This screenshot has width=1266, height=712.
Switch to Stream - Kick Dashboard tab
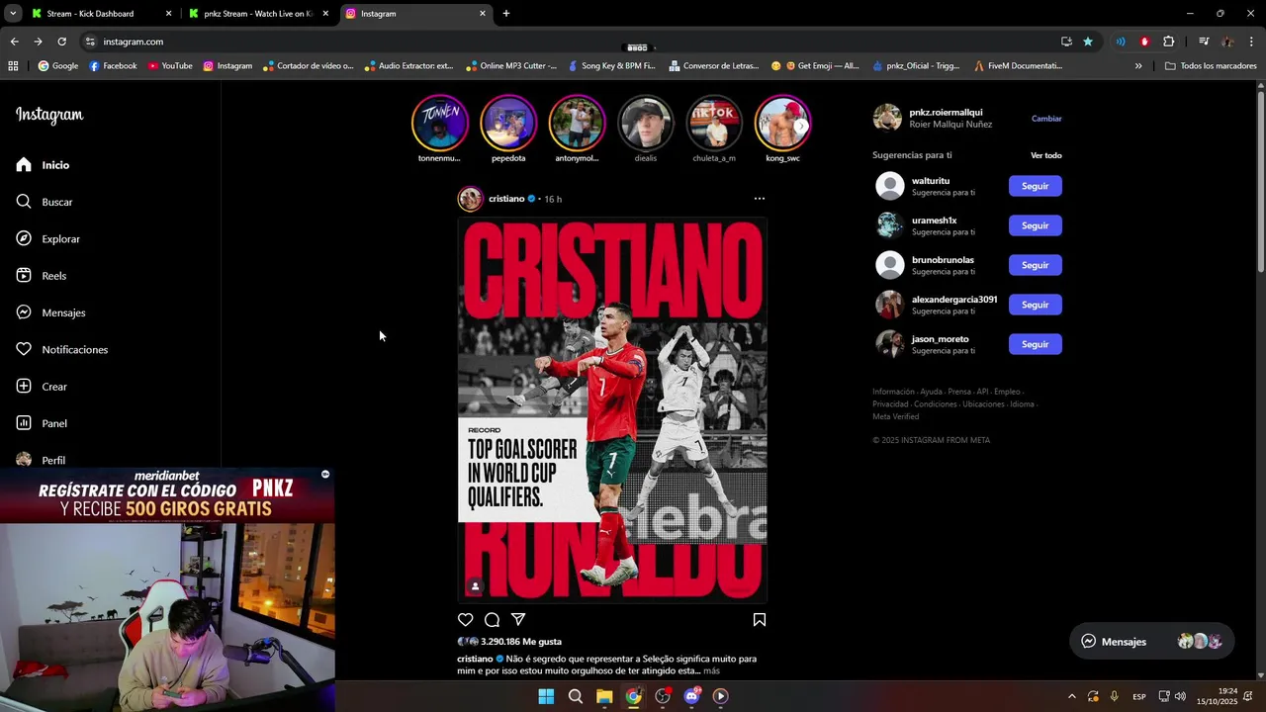[101, 14]
